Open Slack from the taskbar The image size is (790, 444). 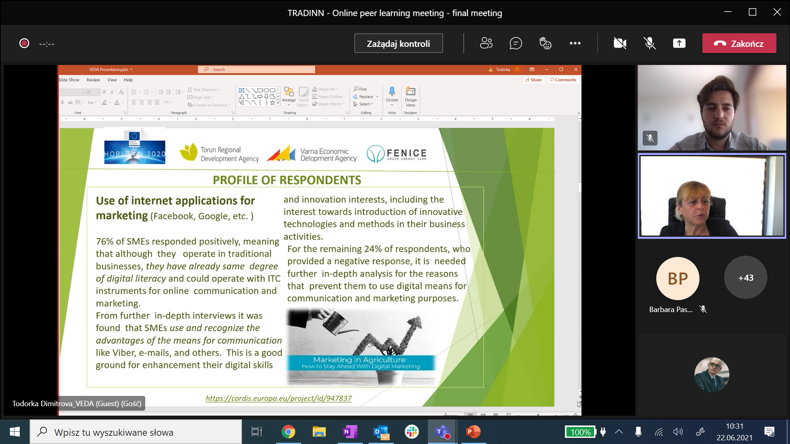[x=411, y=432]
